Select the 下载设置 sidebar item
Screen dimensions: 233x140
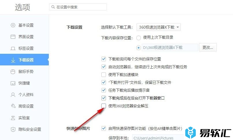pos(24,60)
